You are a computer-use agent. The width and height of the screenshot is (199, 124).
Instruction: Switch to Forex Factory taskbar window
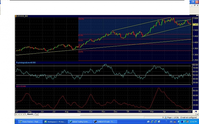coord(30,122)
